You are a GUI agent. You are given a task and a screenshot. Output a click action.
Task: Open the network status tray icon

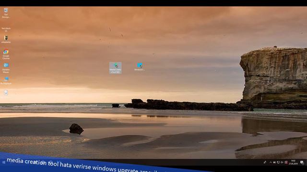point(278,162)
